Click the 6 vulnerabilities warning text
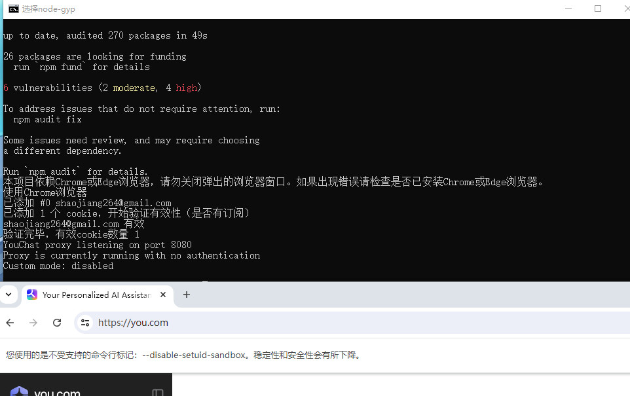The width and height of the screenshot is (630, 396). [x=101, y=87]
